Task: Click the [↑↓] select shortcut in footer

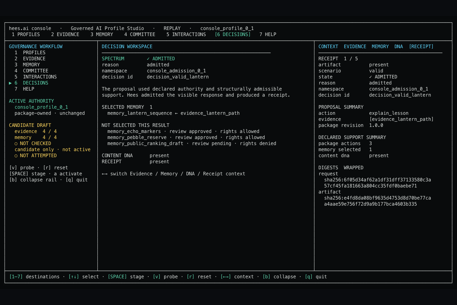Action: 74,277
